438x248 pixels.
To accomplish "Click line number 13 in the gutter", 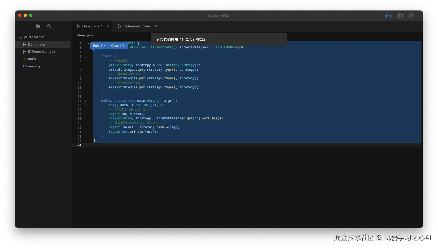I will 79,97.
